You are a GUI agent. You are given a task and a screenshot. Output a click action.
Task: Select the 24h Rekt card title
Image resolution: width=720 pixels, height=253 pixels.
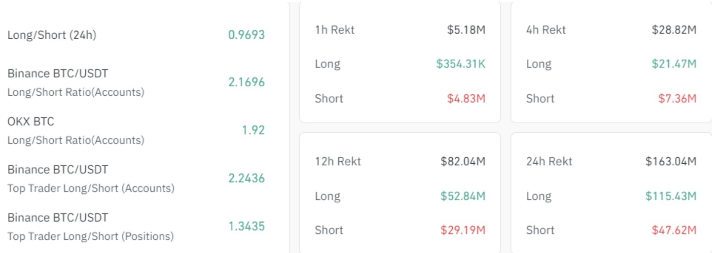click(549, 162)
